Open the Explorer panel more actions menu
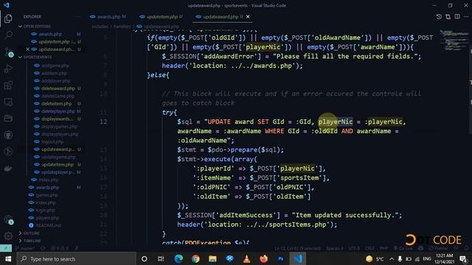This screenshot has height=265, width=472. click(78, 17)
